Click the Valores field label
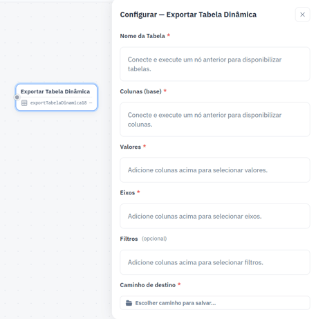Viewport: 316px width, 319px height. click(131, 147)
